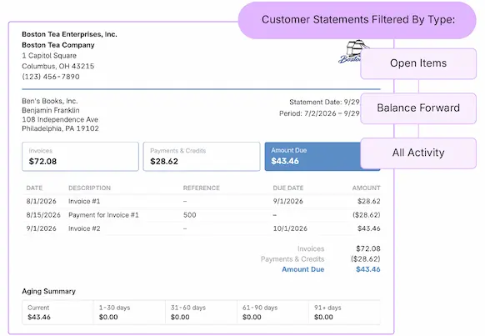Click the 10/1/2026 due date
This screenshot has width=485, height=336.
[x=290, y=228]
